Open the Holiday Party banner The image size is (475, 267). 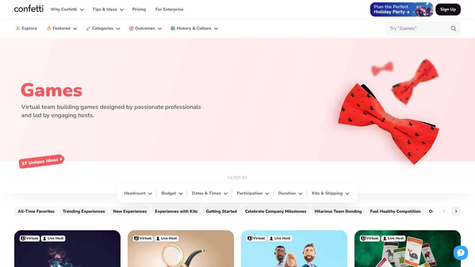pos(402,9)
